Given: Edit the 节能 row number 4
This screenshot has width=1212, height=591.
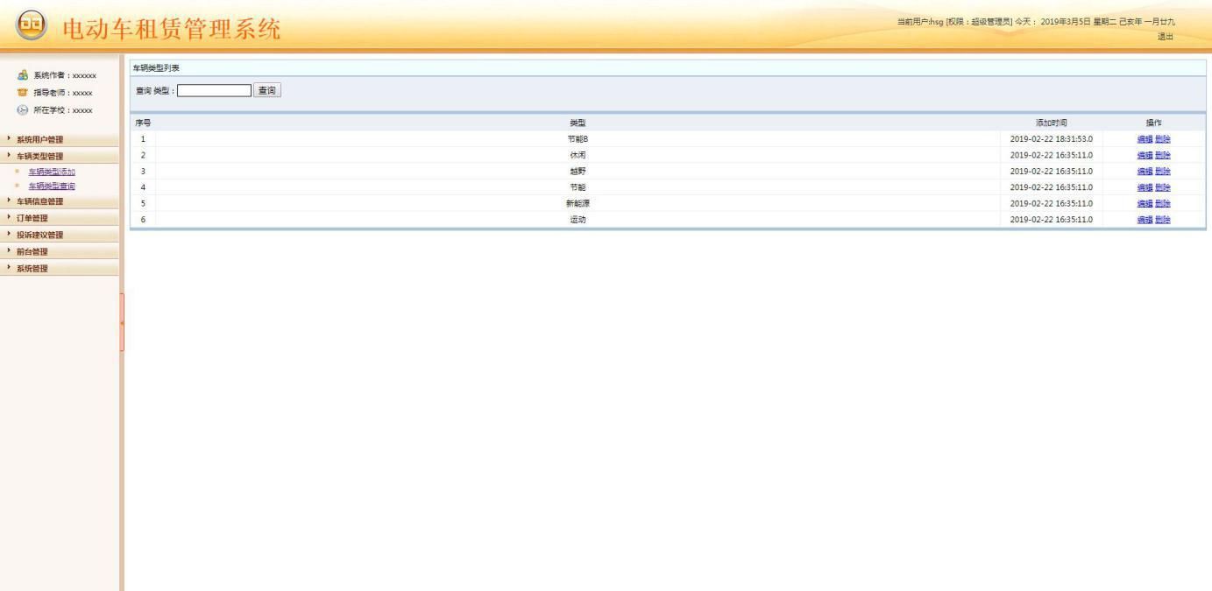Looking at the screenshot, I should [x=1145, y=187].
